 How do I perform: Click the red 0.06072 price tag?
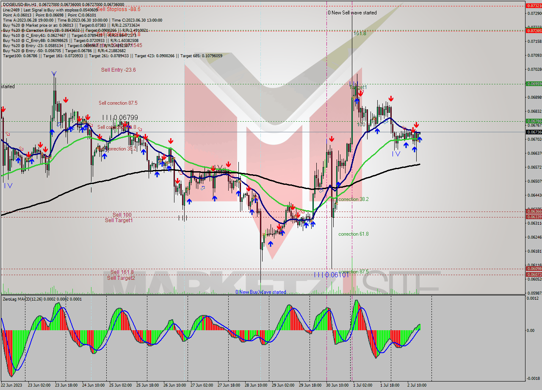pos(534,274)
